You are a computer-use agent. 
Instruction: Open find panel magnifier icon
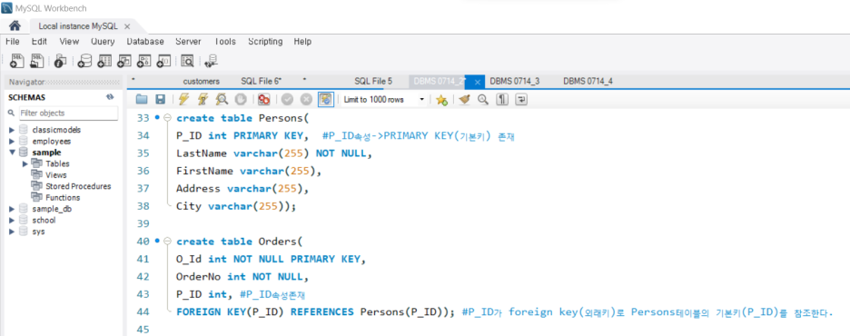(x=483, y=99)
